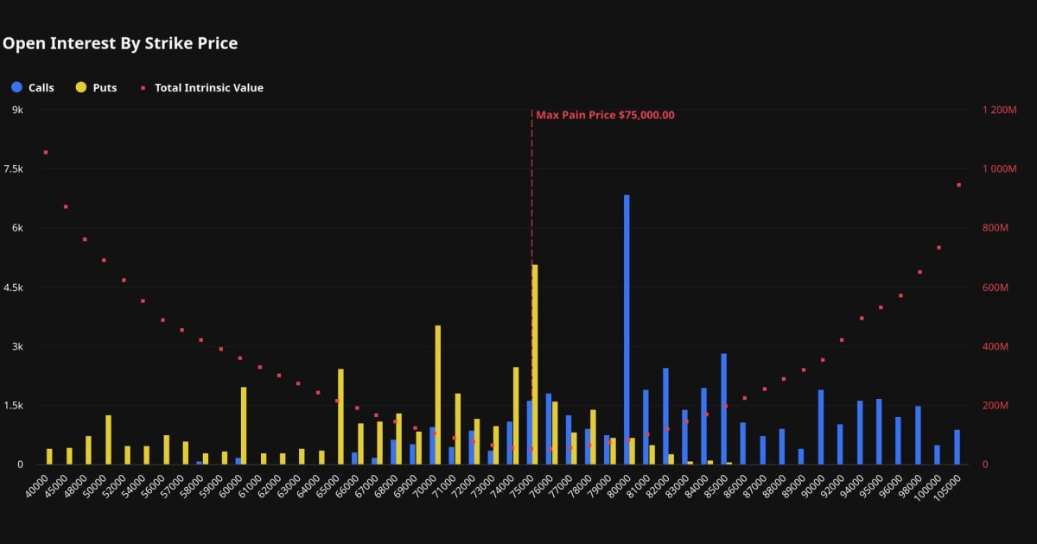Click the blue Calls legend circle
Image resolution: width=1037 pixels, height=544 pixels.
pyautogui.click(x=16, y=87)
